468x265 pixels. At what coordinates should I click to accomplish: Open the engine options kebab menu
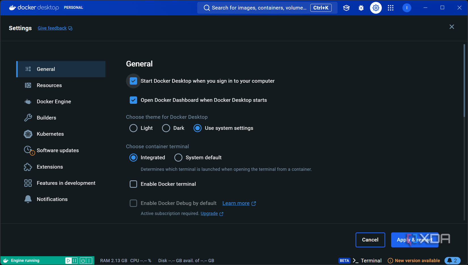pos(89,260)
